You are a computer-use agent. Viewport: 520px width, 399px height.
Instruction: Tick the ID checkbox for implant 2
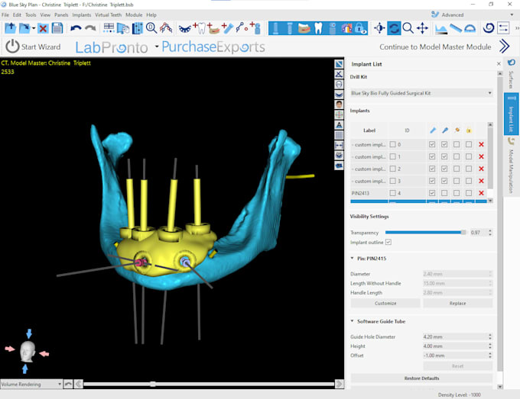pyautogui.click(x=392, y=169)
